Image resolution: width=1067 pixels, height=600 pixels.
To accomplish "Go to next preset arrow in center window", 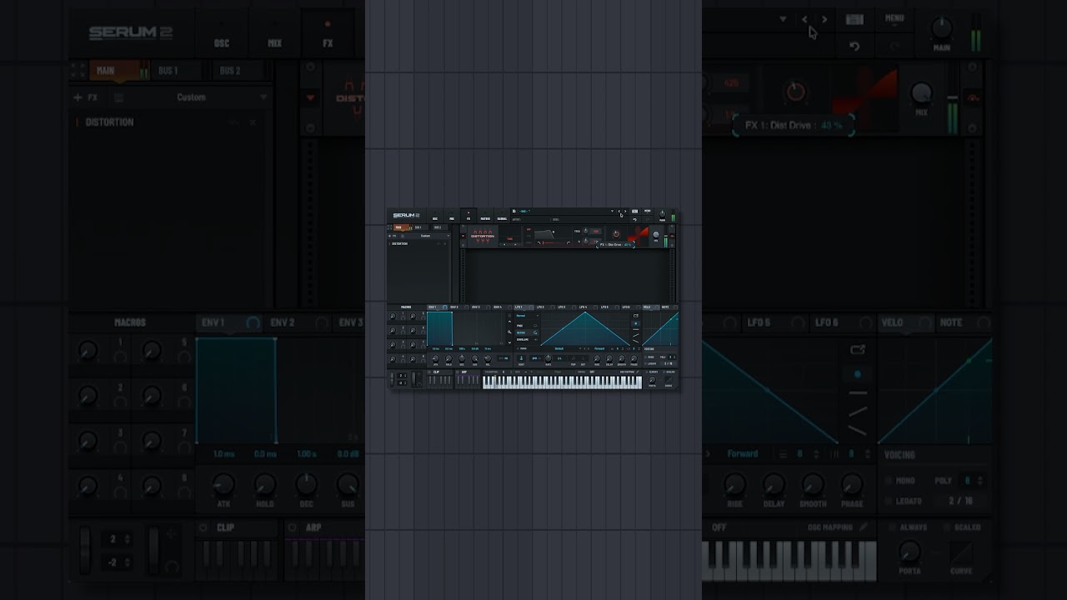I will tap(625, 211).
